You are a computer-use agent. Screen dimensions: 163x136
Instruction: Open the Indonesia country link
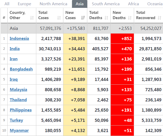19,39
